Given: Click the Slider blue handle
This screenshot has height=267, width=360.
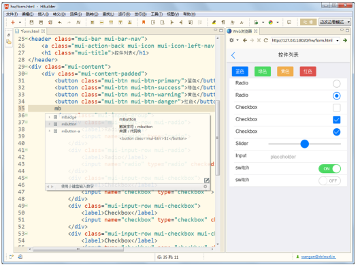Looking at the screenshot, I should 304,144.
